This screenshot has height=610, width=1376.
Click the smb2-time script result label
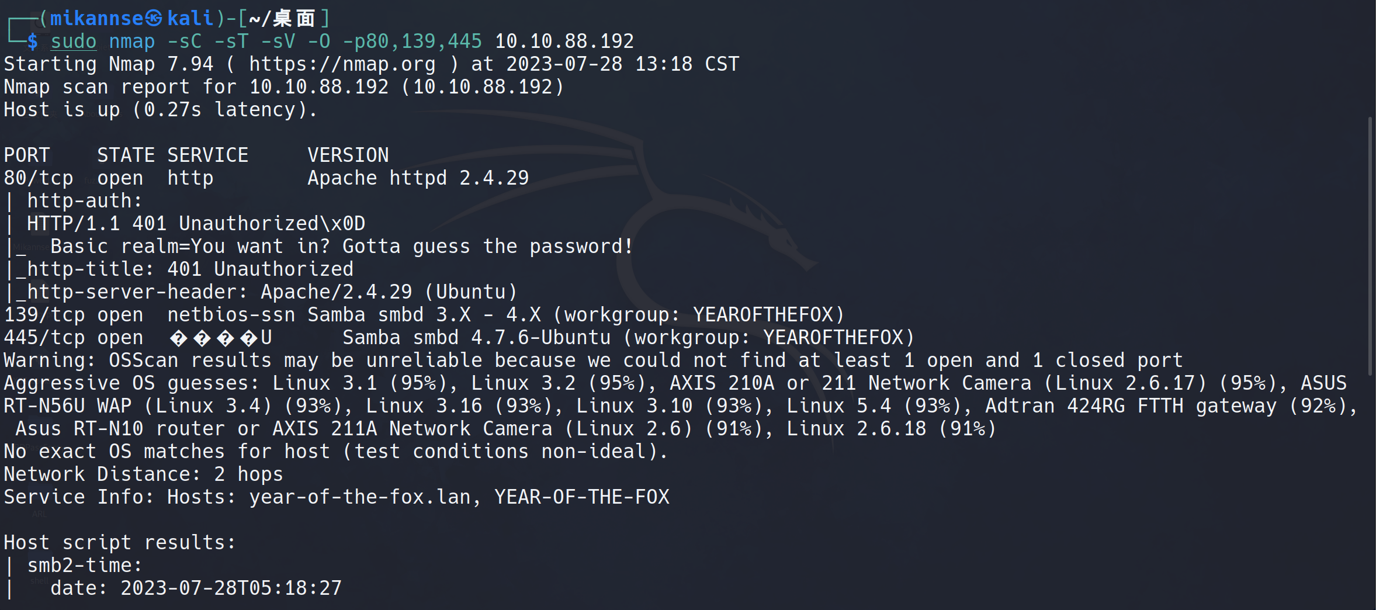coord(84,566)
